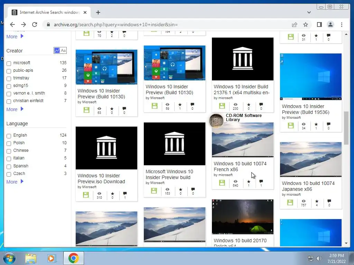Expand More under the Language section

(x=15, y=181)
